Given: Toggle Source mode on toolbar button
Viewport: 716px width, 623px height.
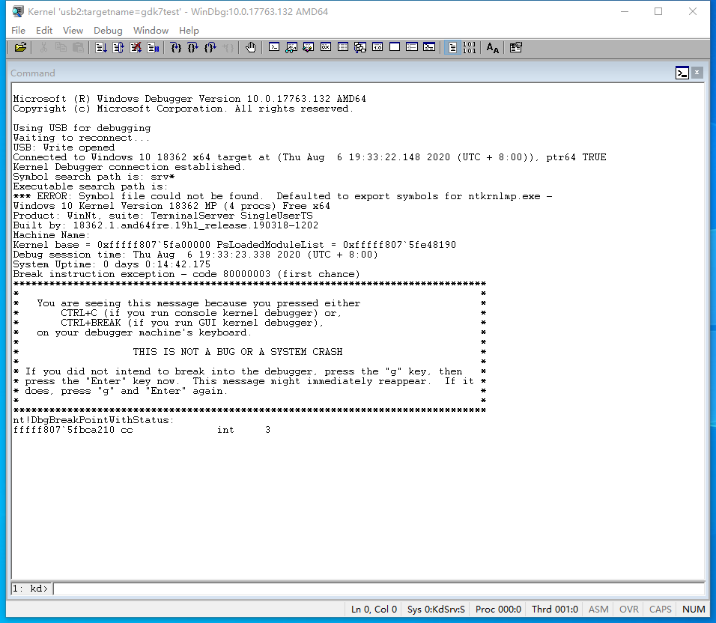Looking at the screenshot, I should coord(452,47).
